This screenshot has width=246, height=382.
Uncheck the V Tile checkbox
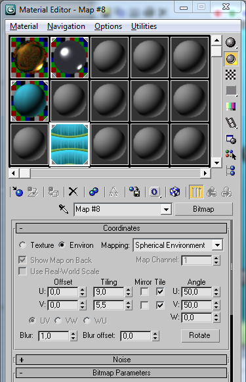160,305
